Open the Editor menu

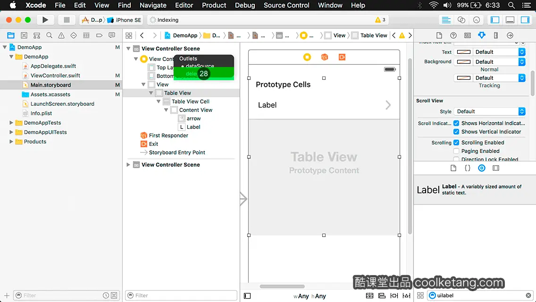pos(184,5)
